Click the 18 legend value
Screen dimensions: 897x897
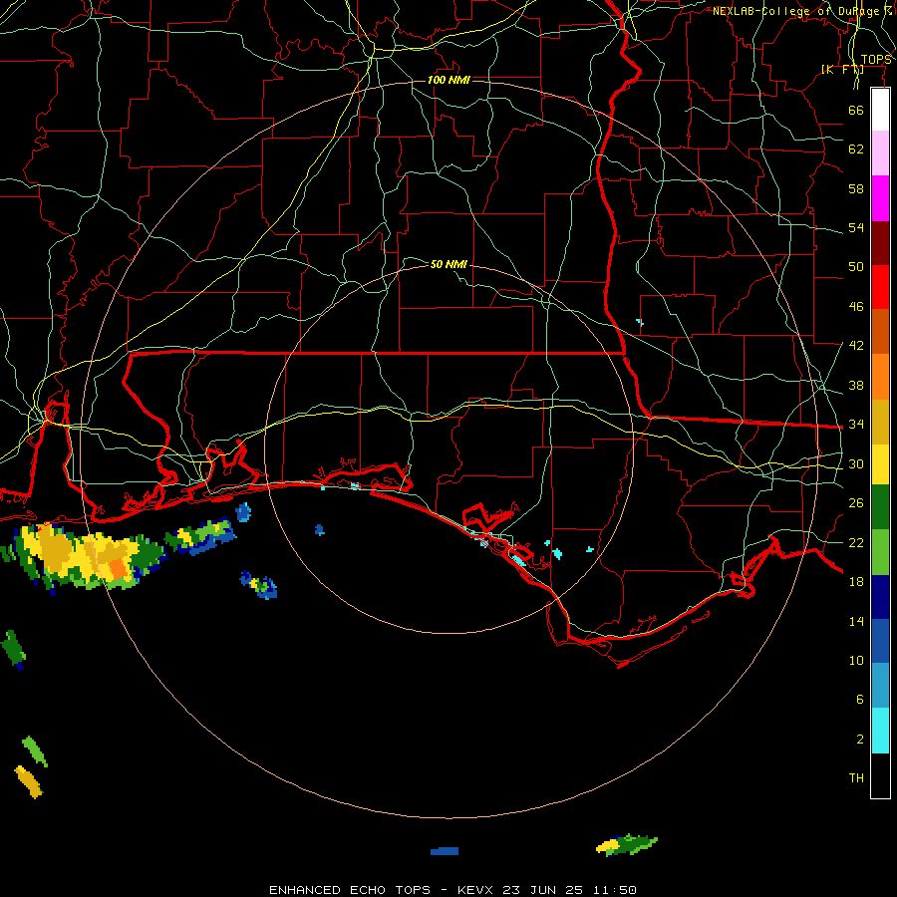[x=856, y=582]
